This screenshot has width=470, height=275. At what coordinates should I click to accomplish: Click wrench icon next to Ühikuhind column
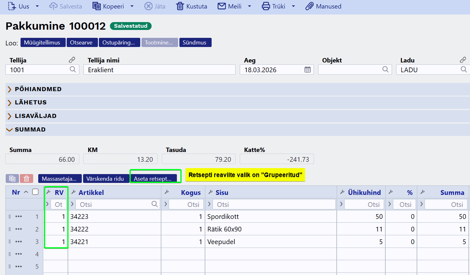click(x=342, y=192)
